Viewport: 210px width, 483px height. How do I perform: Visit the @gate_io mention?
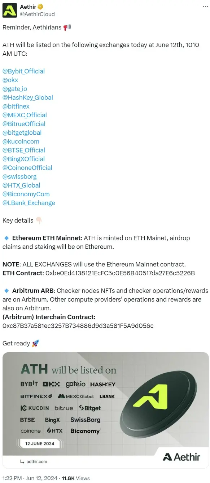(15, 89)
